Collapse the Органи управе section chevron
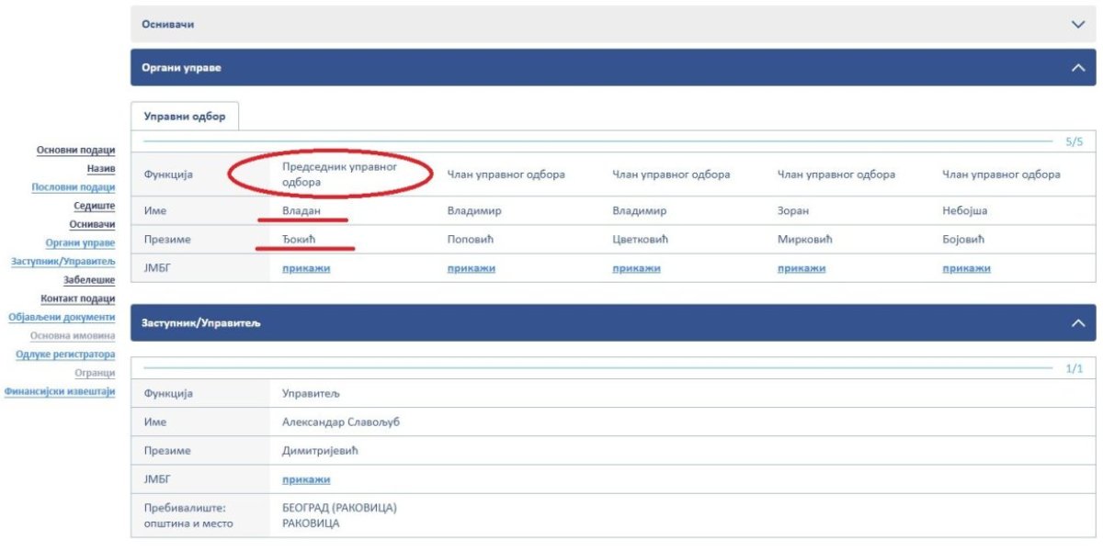The width and height of the screenshot is (1103, 551). [x=1078, y=68]
